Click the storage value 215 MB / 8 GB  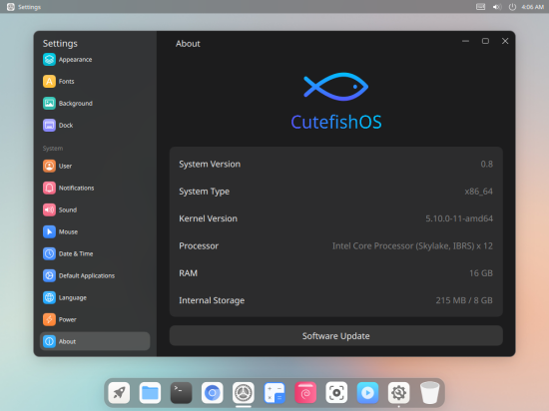click(x=464, y=300)
